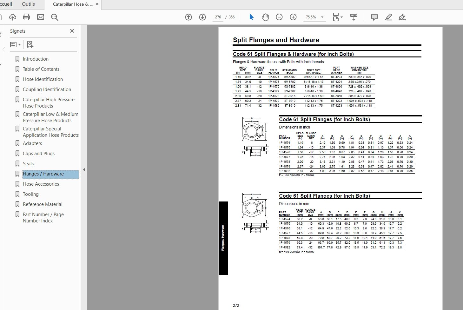Select the arrow selection tool
Viewport: 463px width, 310px height.
[x=251, y=17]
